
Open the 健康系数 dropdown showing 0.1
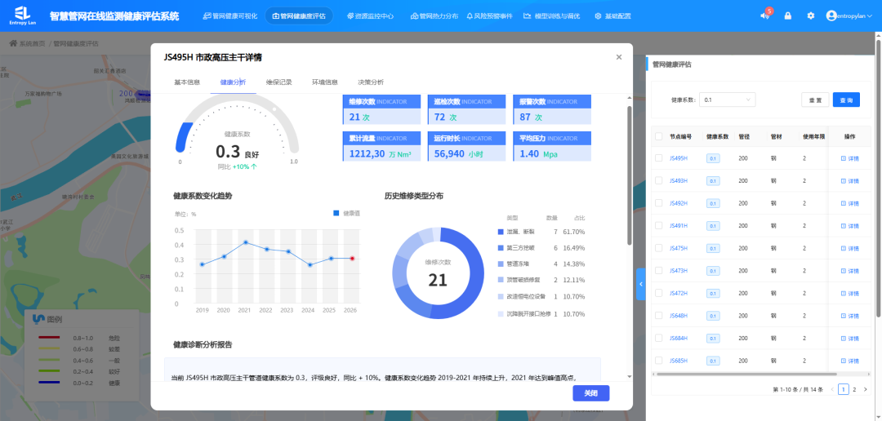(x=728, y=100)
